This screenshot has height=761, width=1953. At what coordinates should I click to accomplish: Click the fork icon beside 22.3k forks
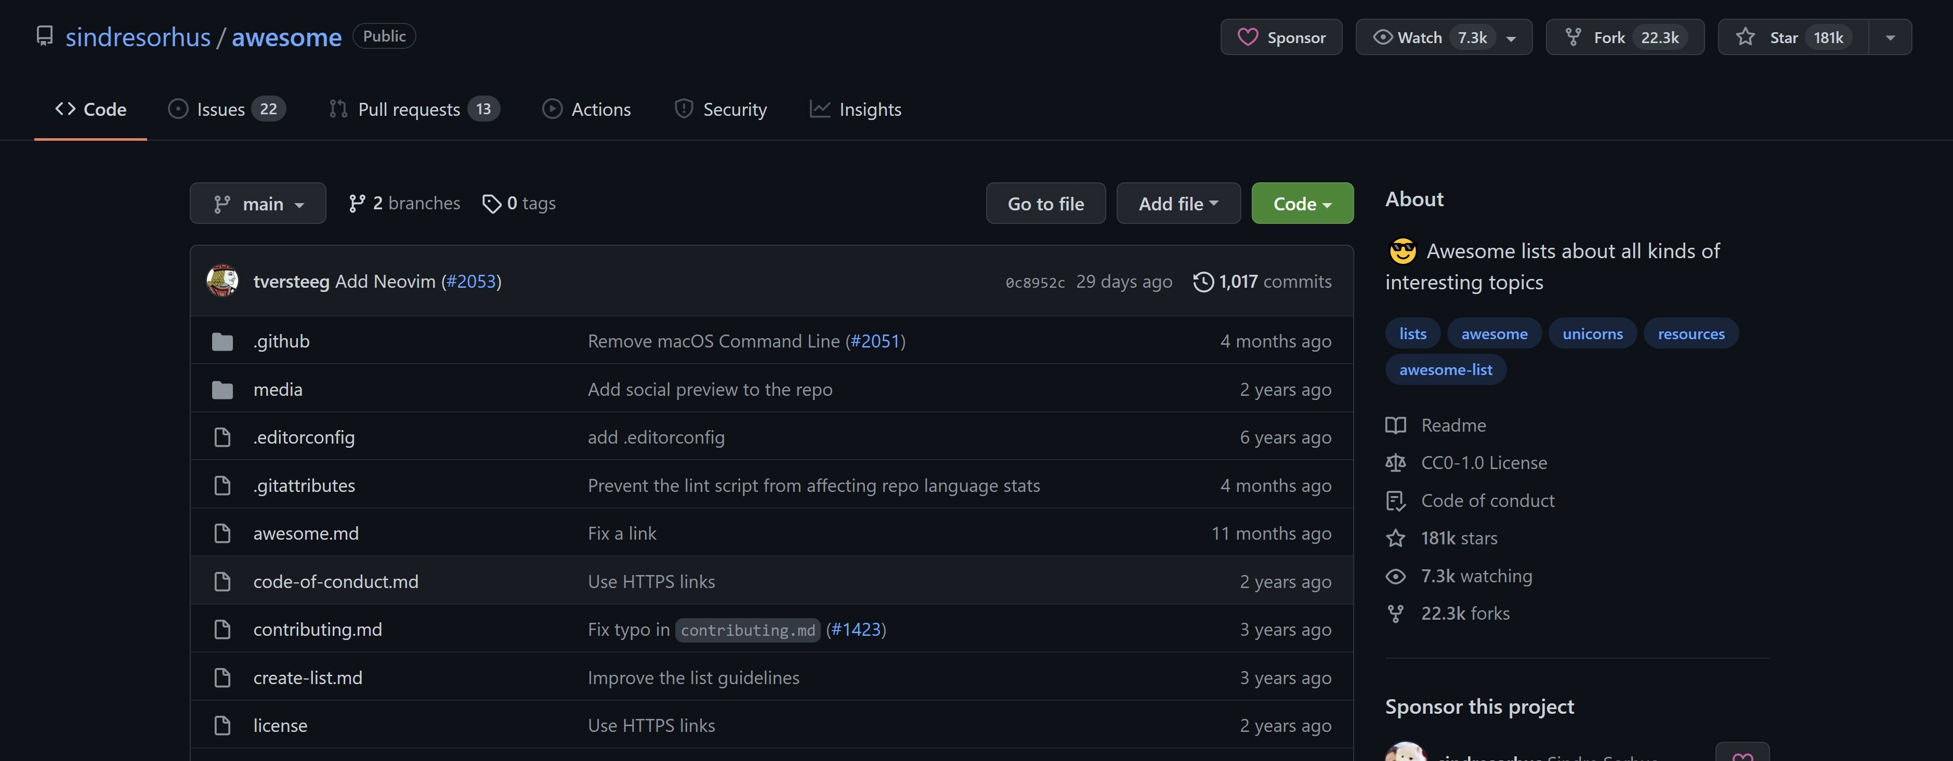[x=1395, y=613]
